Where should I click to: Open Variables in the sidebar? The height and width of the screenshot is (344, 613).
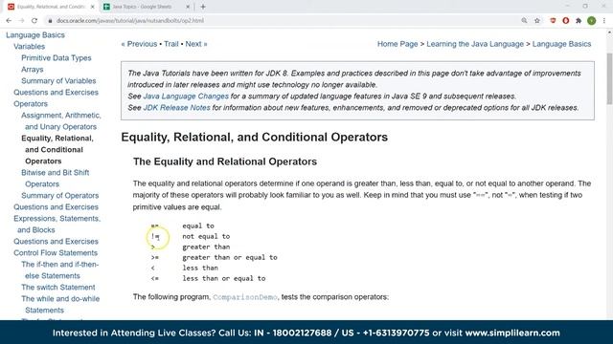(x=30, y=47)
